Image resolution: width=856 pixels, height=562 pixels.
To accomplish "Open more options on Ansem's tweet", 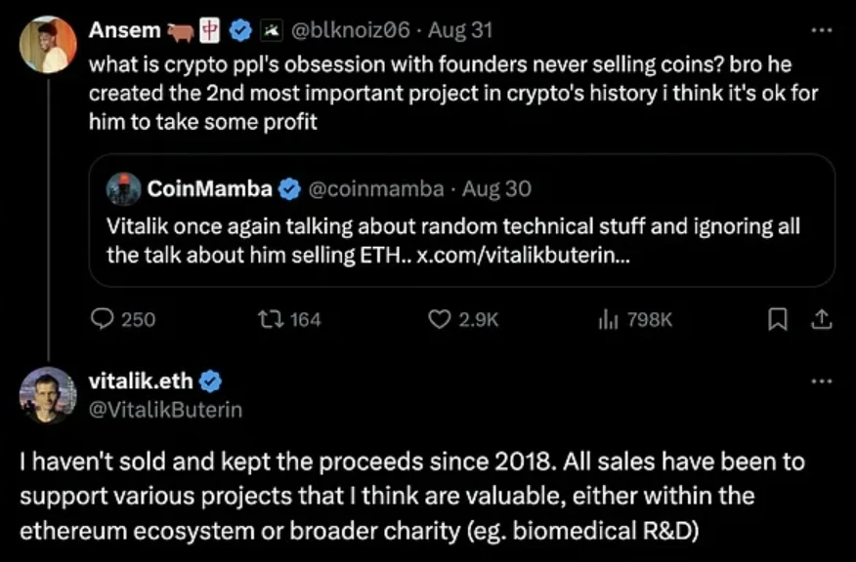I will coord(822,30).
